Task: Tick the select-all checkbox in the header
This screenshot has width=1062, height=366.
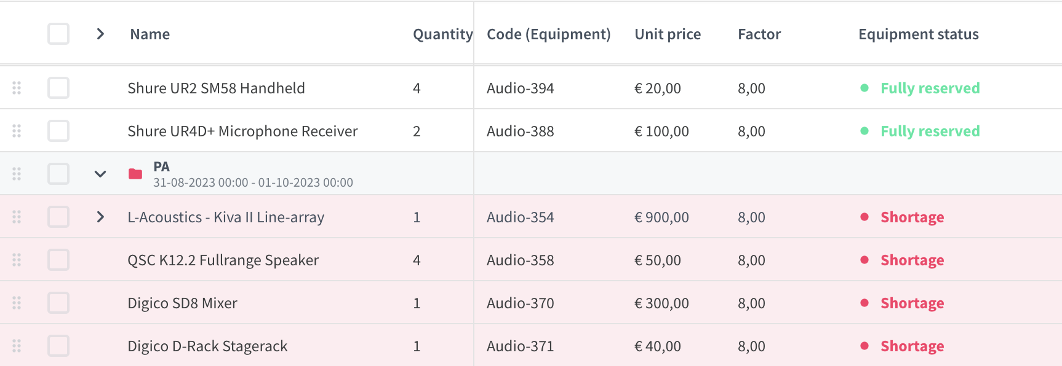Action: (x=58, y=34)
